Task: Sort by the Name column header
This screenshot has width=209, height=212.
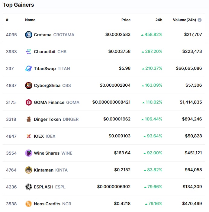Action: [x=30, y=20]
